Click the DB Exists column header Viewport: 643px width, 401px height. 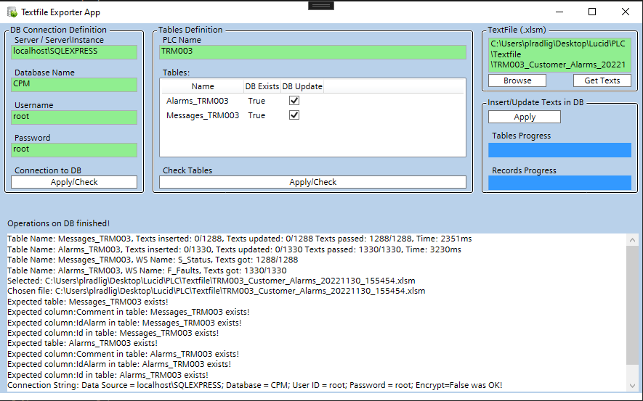click(x=262, y=86)
